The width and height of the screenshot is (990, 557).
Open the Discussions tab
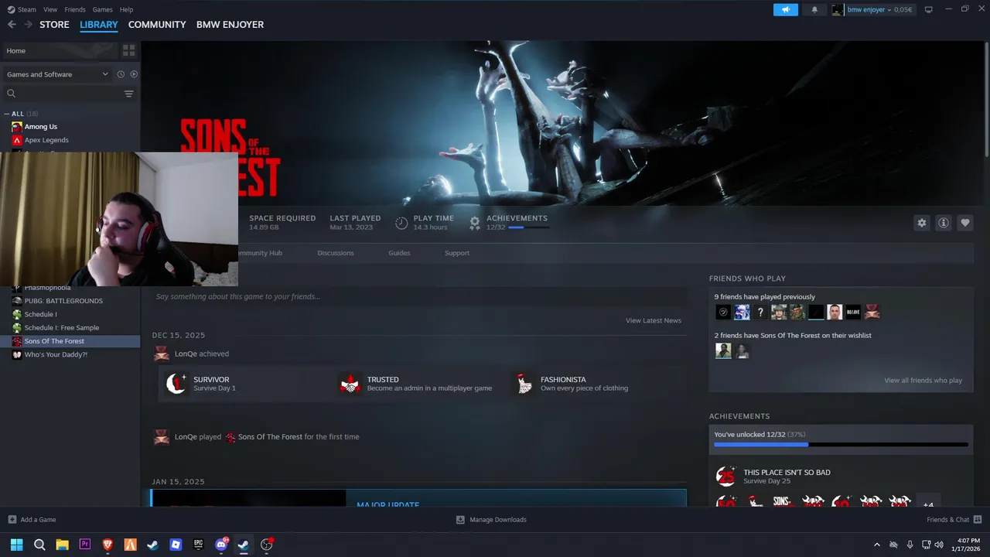point(335,253)
